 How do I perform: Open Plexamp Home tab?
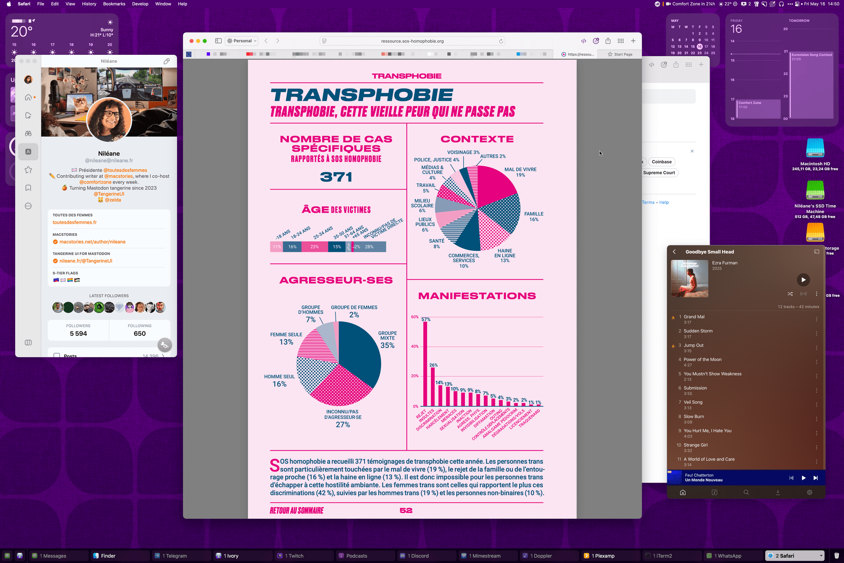683,493
